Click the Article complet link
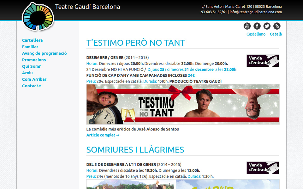Viewport: 303px width, 189px height. tap(103, 135)
